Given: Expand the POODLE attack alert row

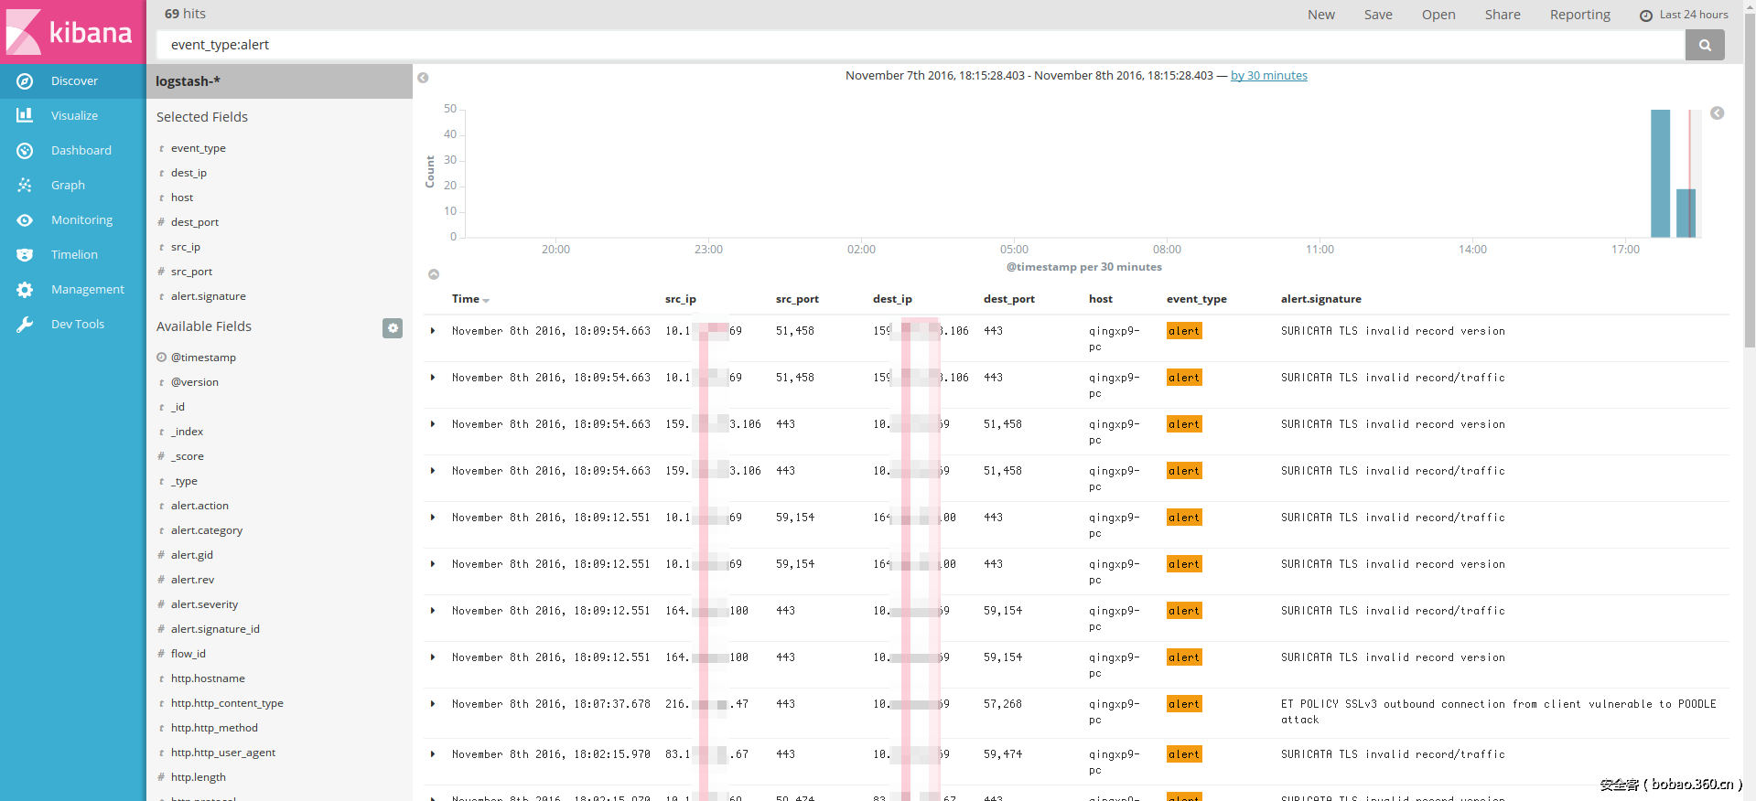Looking at the screenshot, I should [x=433, y=704].
